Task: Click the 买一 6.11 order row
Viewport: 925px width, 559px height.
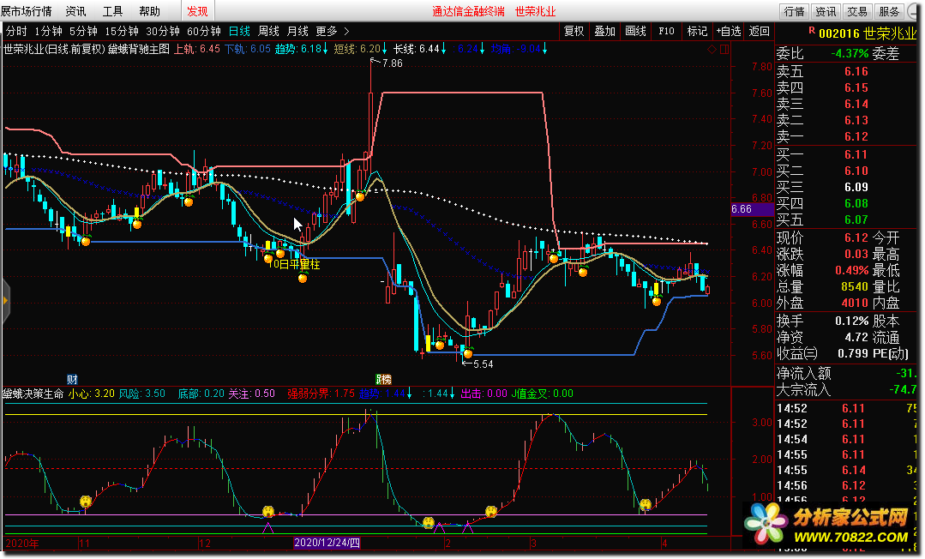Action: (x=846, y=154)
